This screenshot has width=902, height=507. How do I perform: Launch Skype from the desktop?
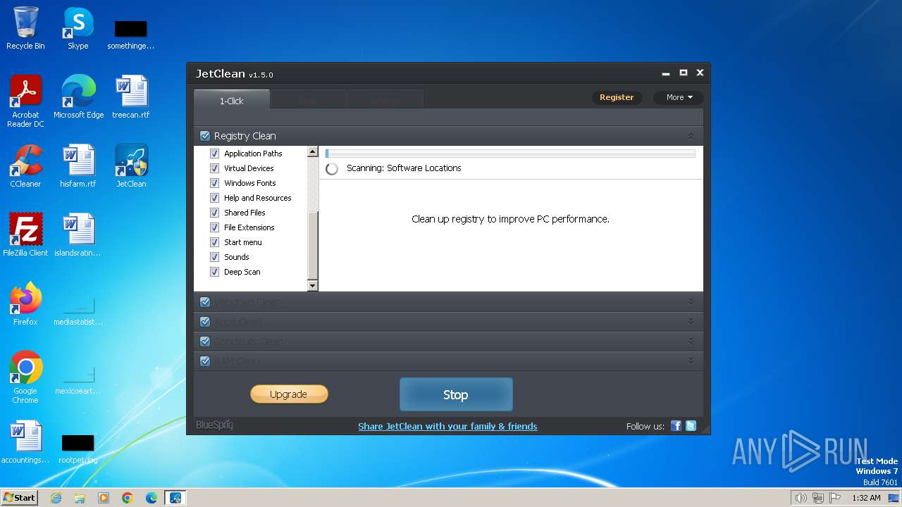78,28
